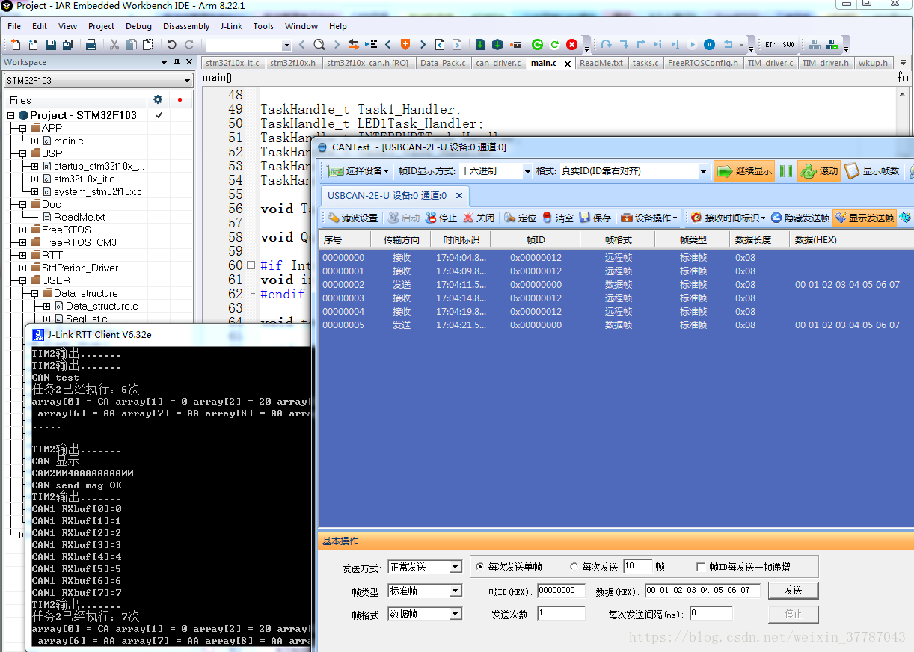Open 接收时间标识 dropdown
The width and height of the screenshot is (914, 652).
point(729,218)
